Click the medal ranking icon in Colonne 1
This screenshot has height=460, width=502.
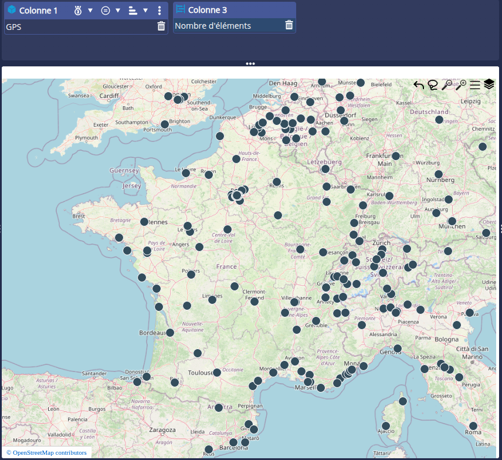click(79, 11)
